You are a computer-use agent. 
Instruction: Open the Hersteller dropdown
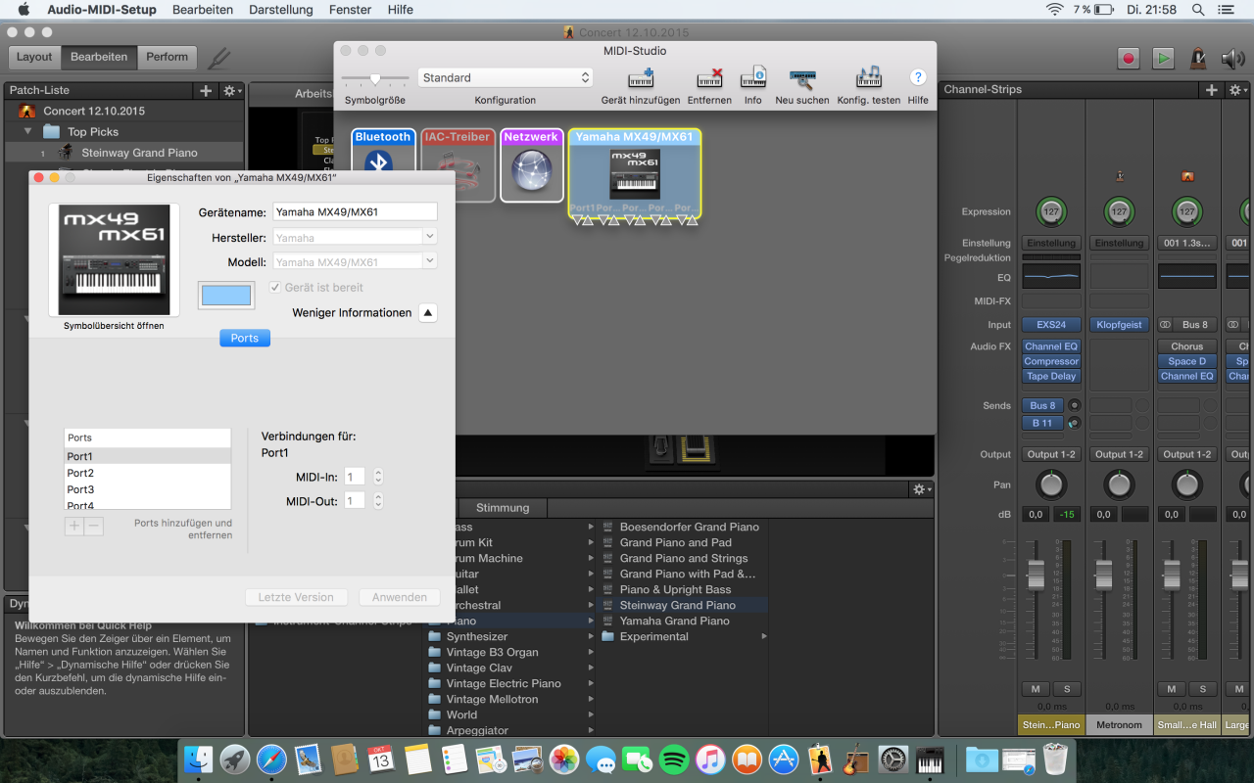(x=429, y=238)
